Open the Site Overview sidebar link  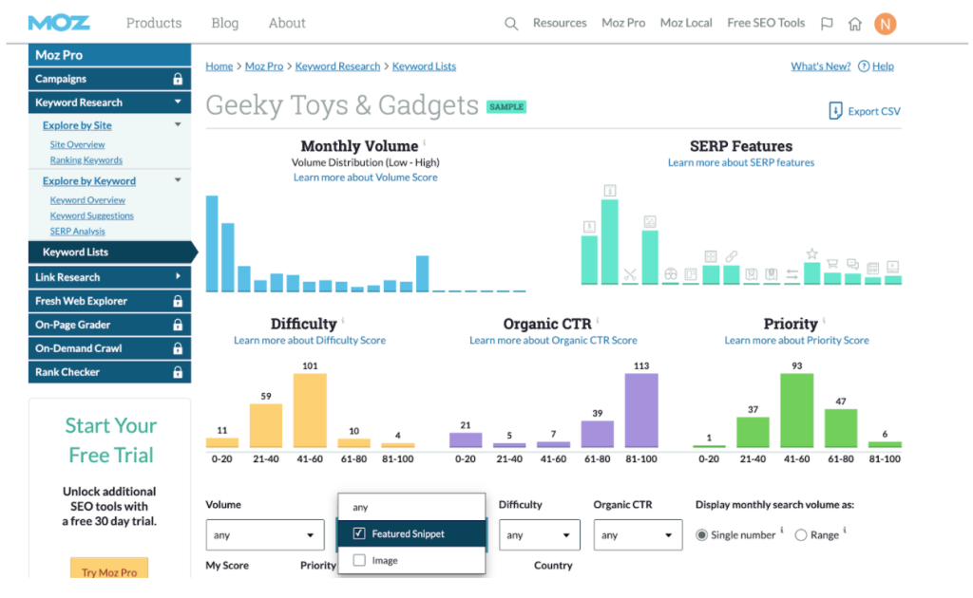coord(78,144)
